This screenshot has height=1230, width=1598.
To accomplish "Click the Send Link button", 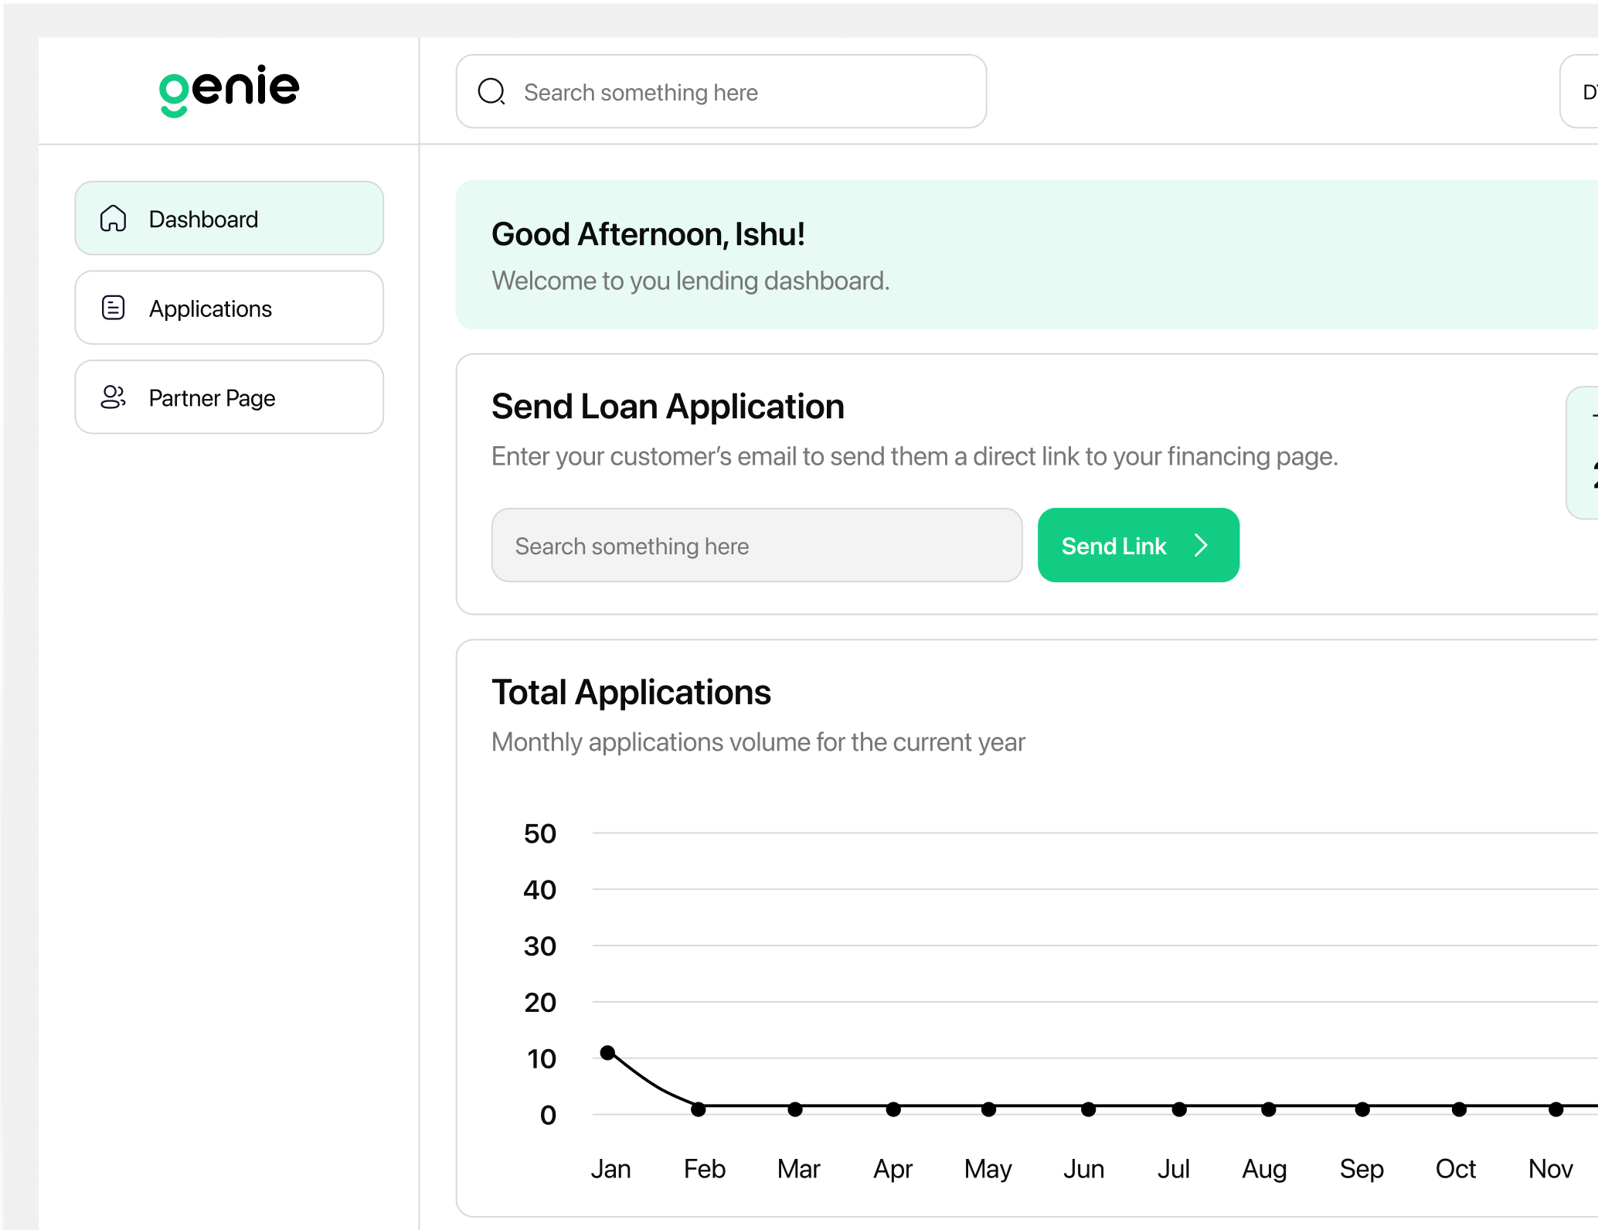I will coord(1138,545).
